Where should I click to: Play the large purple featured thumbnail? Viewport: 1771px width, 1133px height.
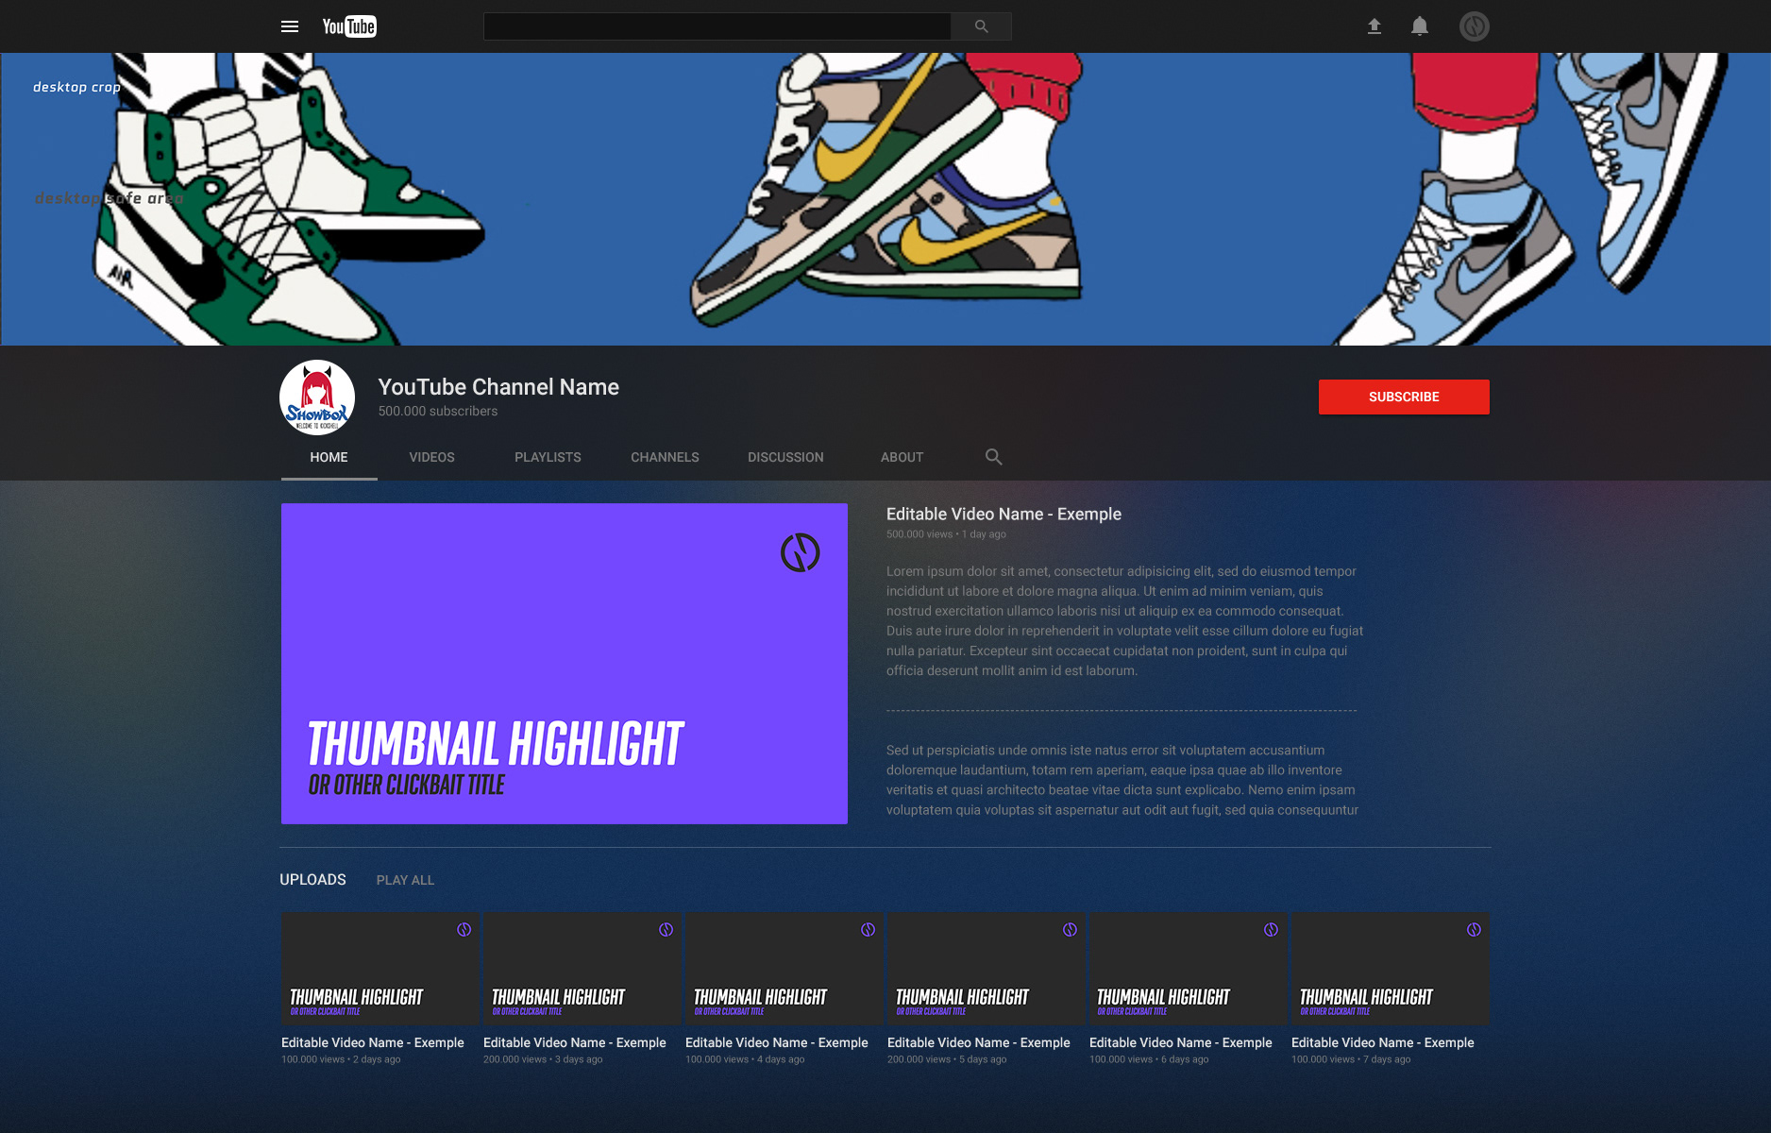click(x=565, y=664)
